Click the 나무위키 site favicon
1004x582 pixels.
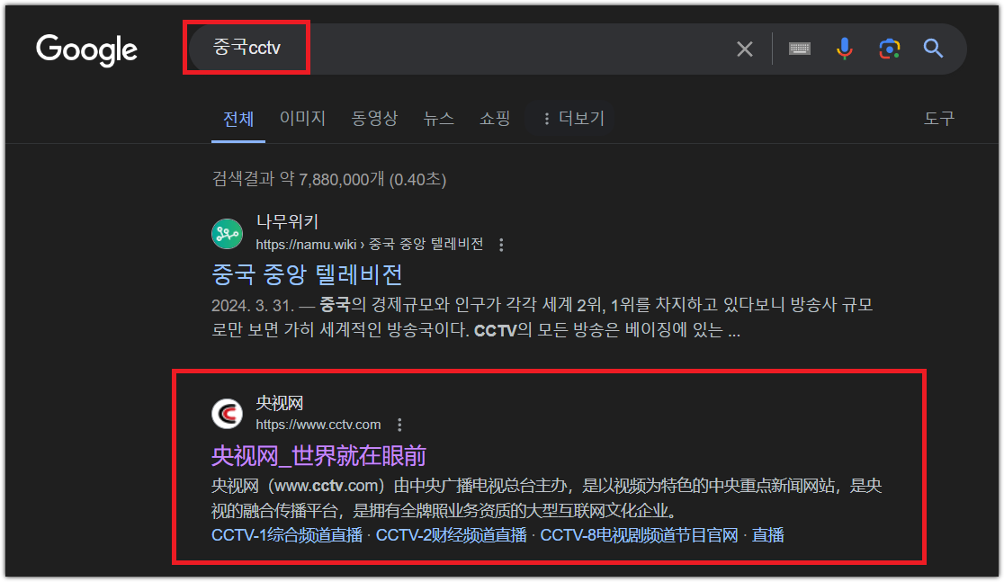228,234
